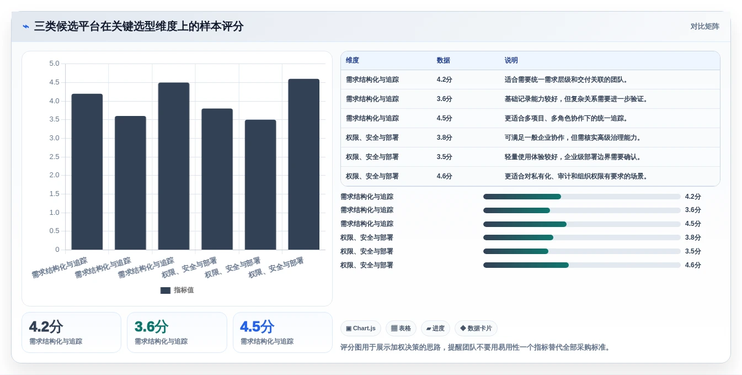
Task: Click the 4.2分 value in the table
Action: 444,80
